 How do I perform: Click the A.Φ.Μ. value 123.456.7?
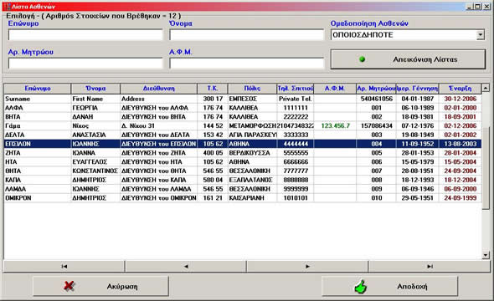pyautogui.click(x=335, y=125)
